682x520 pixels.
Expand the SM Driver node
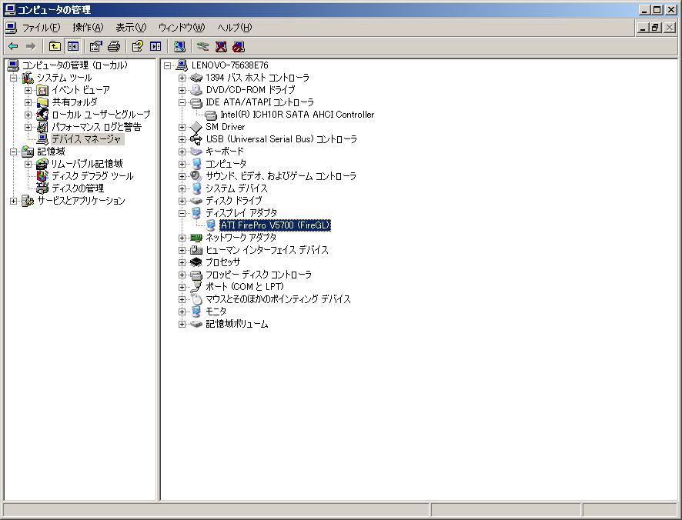coord(182,127)
